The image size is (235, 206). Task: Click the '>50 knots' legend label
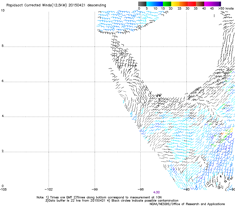pos(226,9)
